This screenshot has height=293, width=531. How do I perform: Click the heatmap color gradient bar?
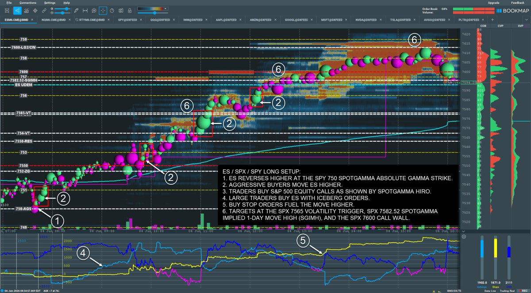point(150,8)
